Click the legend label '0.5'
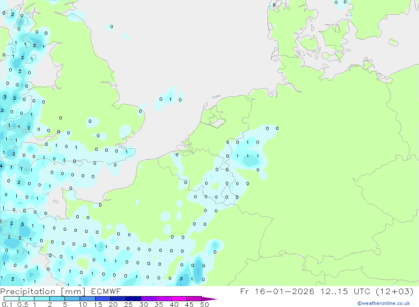This screenshot has width=419, height=307. click(x=23, y=304)
